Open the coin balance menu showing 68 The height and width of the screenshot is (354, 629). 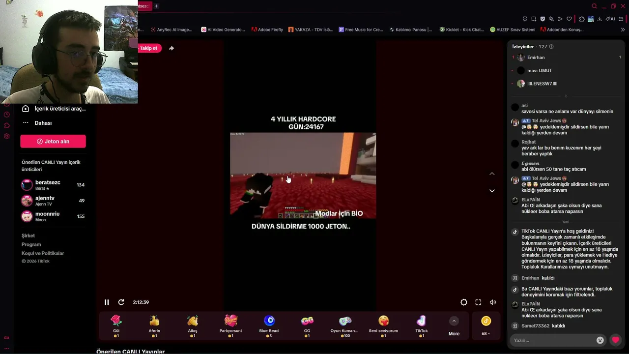(x=486, y=326)
